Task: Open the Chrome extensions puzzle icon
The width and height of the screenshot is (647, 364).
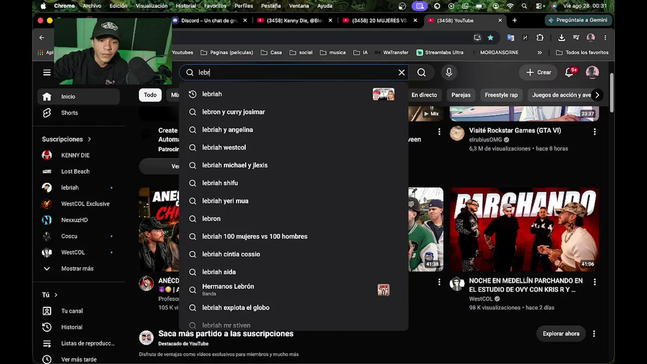Action: coord(540,37)
